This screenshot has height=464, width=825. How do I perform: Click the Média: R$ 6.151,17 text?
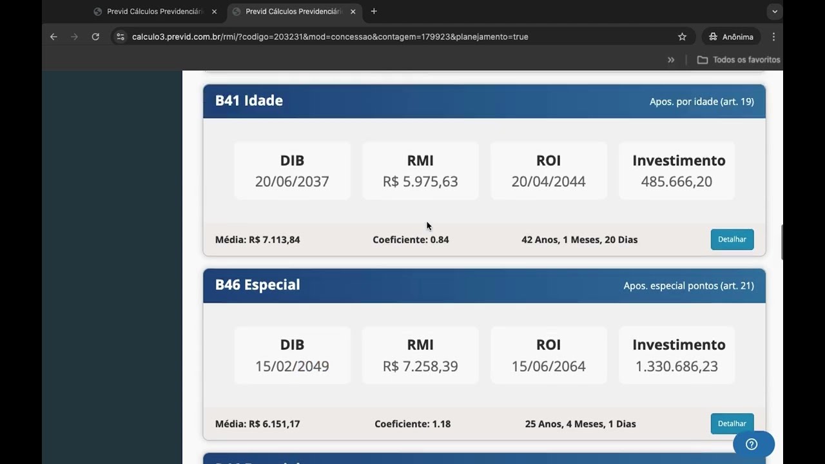point(258,424)
